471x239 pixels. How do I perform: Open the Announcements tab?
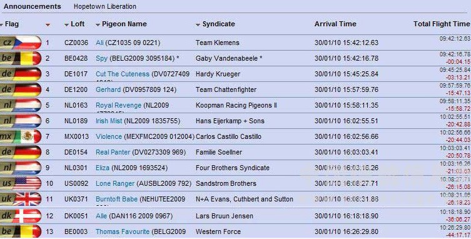33,6
